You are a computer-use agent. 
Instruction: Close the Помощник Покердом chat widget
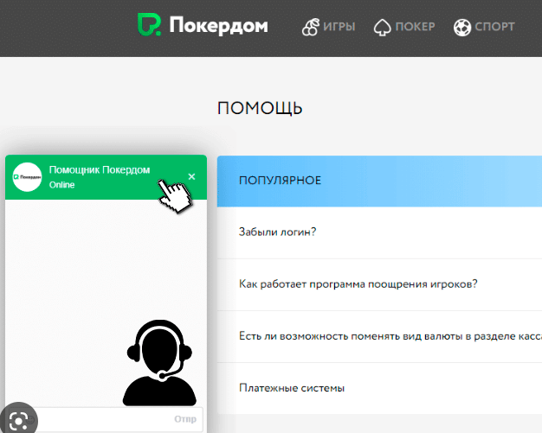(x=191, y=176)
